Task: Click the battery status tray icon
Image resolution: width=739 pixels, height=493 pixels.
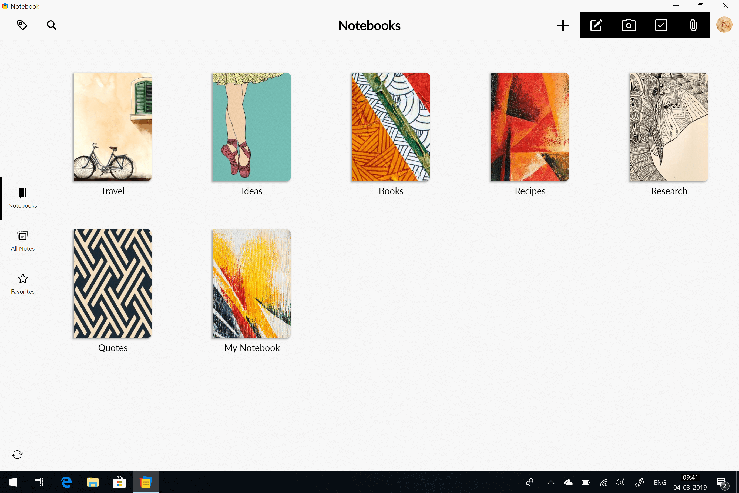Action: [586, 482]
